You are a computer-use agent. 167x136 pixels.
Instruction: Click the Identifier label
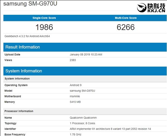(x=10, y=129)
